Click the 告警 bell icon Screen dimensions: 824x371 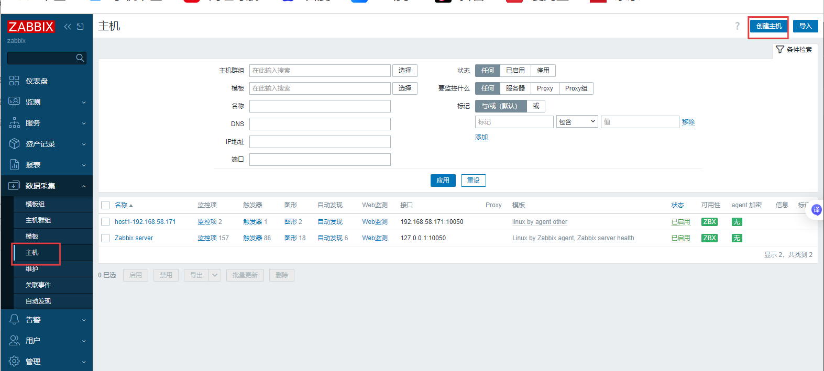point(14,319)
